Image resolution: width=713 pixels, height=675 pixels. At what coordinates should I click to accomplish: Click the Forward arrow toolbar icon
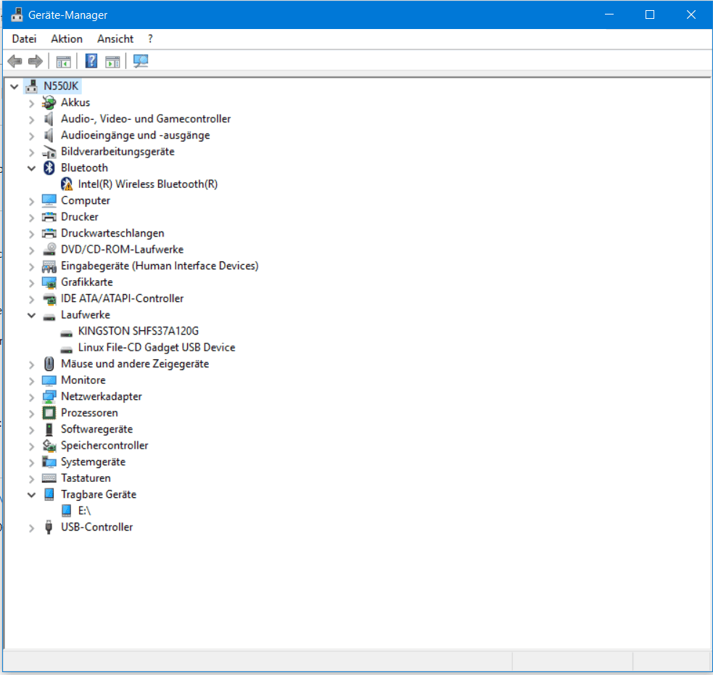click(x=36, y=61)
